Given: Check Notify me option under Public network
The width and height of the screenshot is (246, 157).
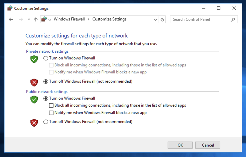Looking at the screenshot, I should pyautogui.click(x=51, y=113).
